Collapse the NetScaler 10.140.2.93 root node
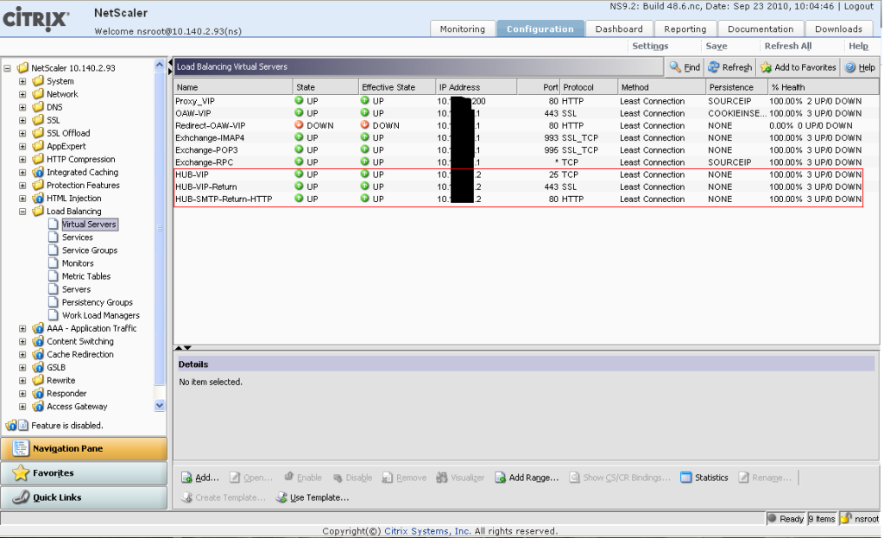The width and height of the screenshot is (884, 538). (7, 68)
